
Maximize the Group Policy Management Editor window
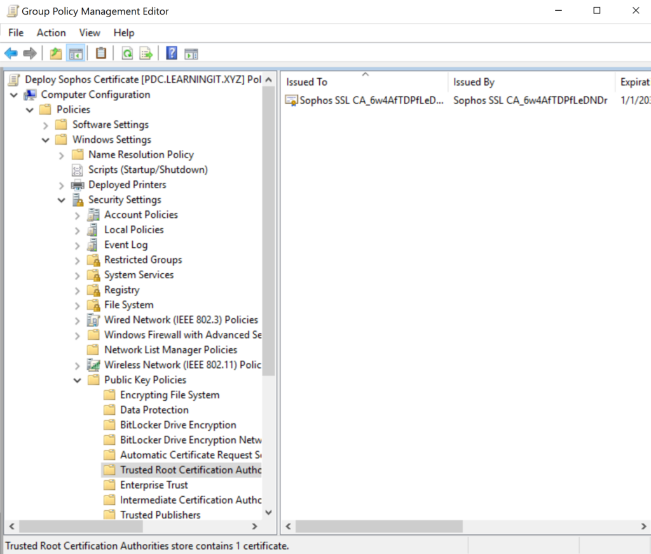coord(596,11)
